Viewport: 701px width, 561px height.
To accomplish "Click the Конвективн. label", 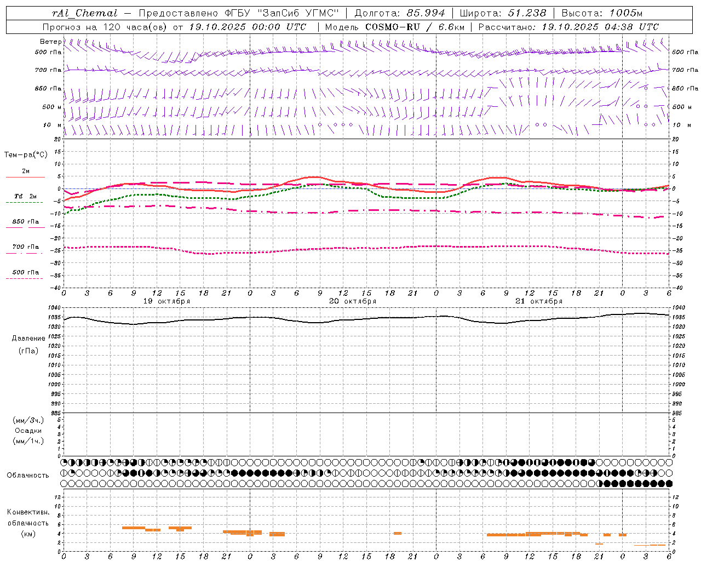I will click(x=28, y=512).
